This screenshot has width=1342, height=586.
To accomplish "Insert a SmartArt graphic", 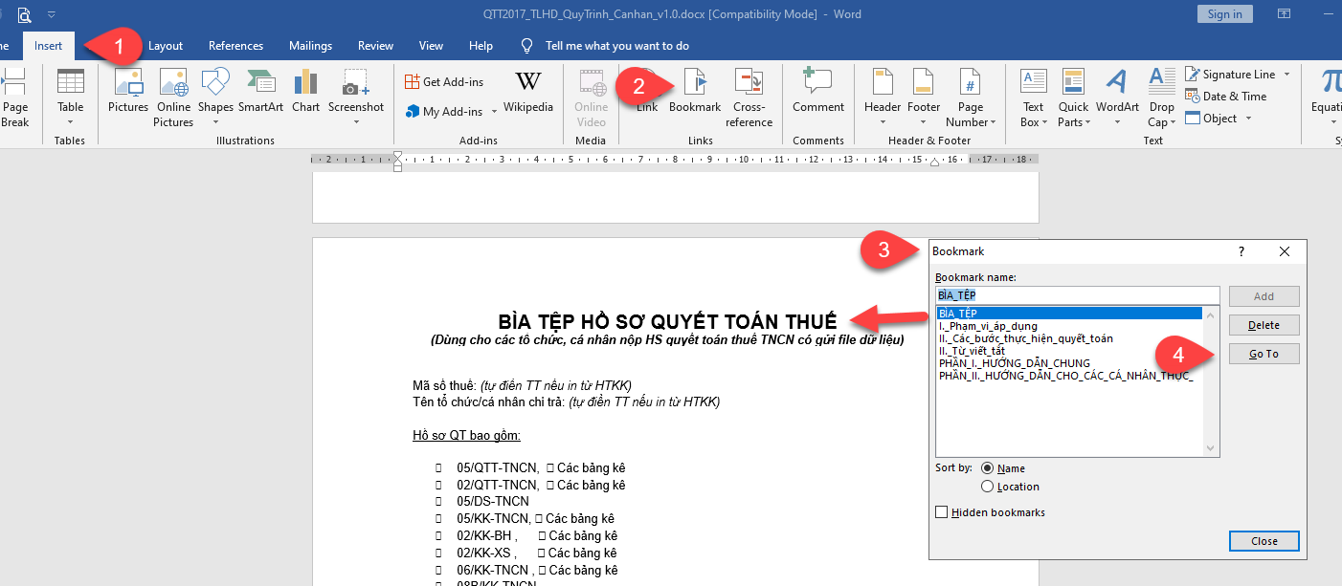I will (x=260, y=92).
